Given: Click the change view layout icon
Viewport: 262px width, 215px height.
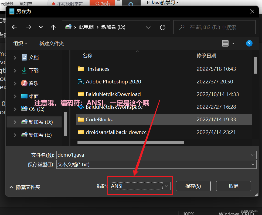Looking at the screenshot, I should pos(225,43).
